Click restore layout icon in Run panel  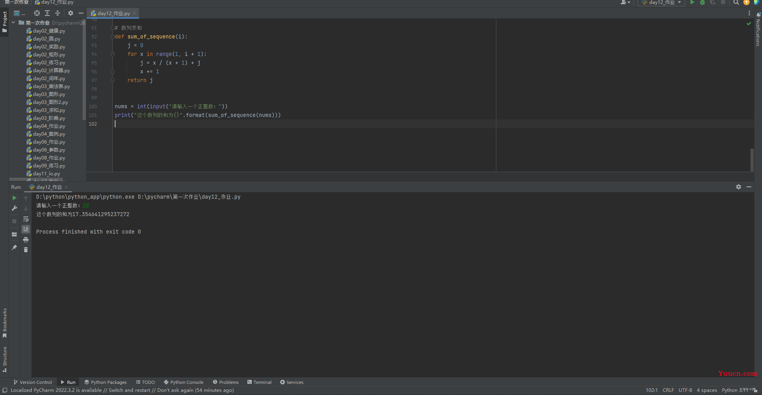[x=14, y=234]
